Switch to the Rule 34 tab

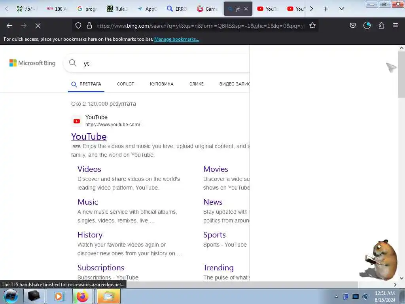pos(117,9)
